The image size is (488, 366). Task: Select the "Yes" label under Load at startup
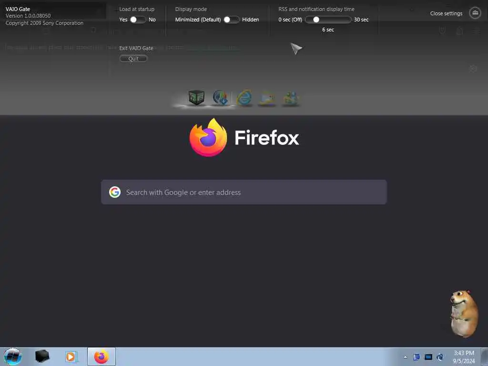coord(123,20)
